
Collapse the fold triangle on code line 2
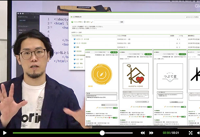tap(51, 23)
